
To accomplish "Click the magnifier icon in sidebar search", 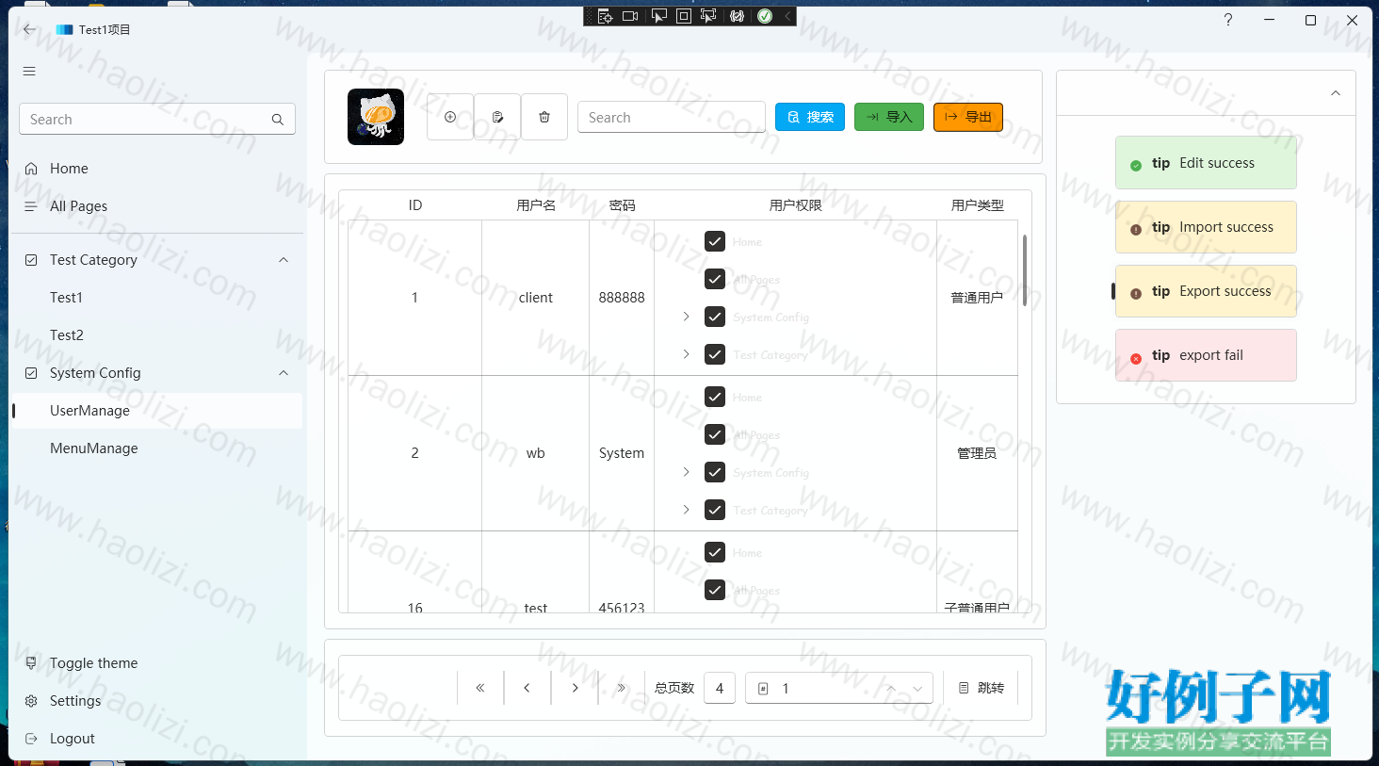I will 278,120.
